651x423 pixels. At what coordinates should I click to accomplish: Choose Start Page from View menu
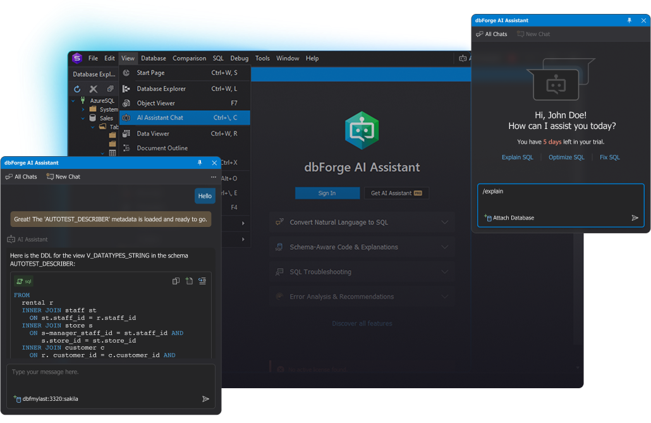click(x=185, y=73)
